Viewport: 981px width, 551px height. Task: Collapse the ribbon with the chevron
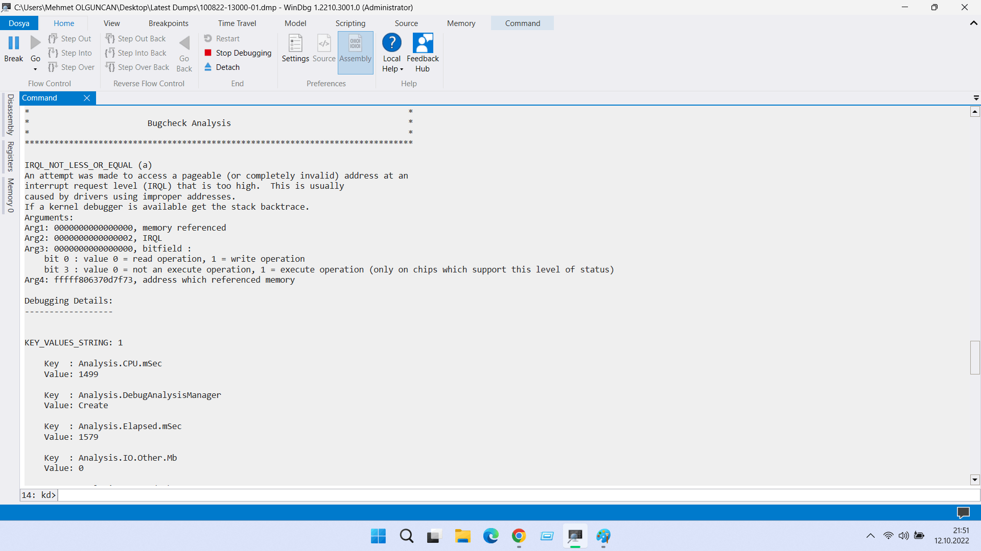[x=973, y=23]
